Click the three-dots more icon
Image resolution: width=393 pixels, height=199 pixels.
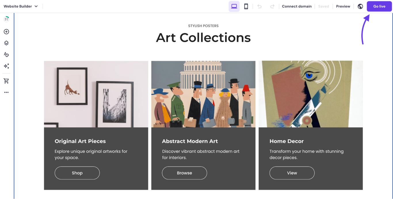point(6,92)
